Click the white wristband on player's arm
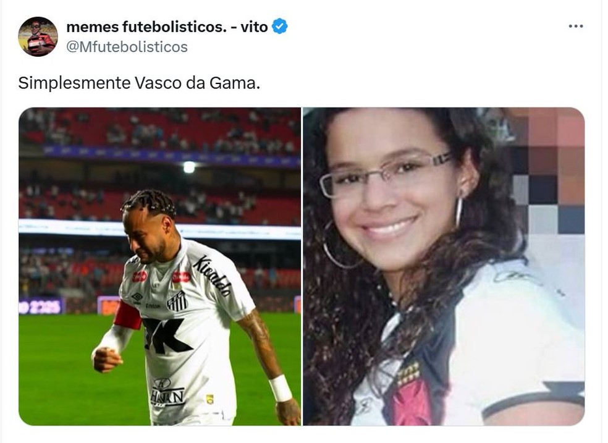Screen dimensions: 608x443 (281, 388)
